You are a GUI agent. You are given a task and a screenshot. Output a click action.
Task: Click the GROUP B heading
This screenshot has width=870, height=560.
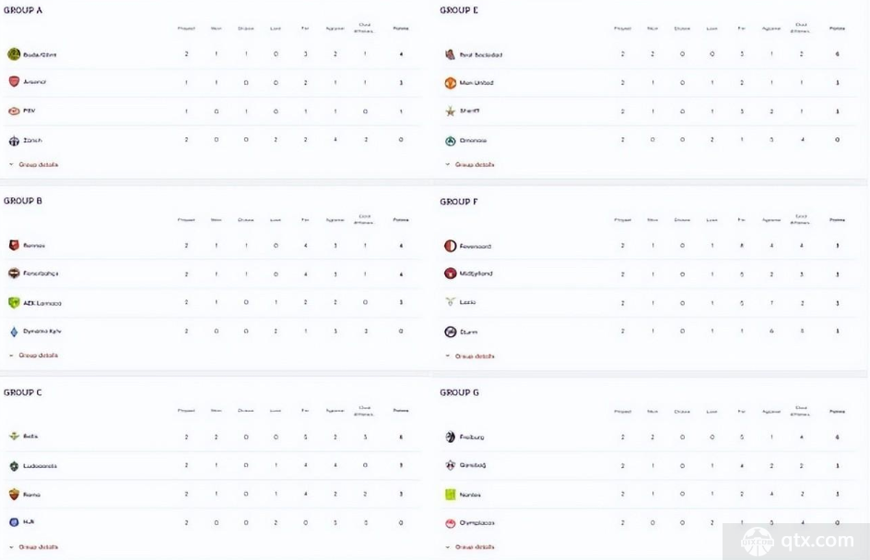tap(23, 201)
